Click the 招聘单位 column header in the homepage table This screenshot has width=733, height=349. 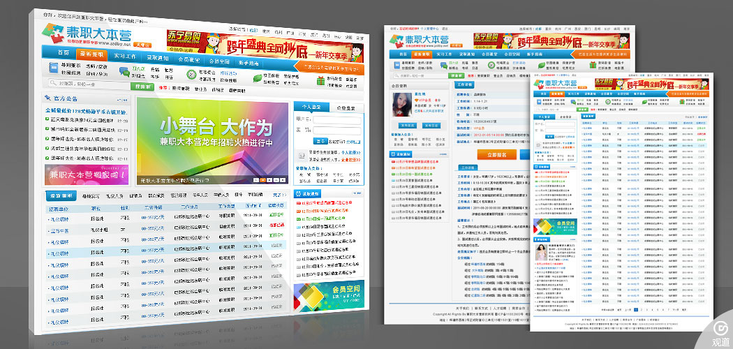[x=59, y=208]
